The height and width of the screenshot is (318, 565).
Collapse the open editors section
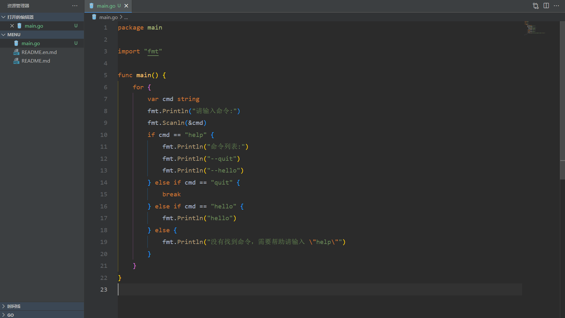pos(3,17)
